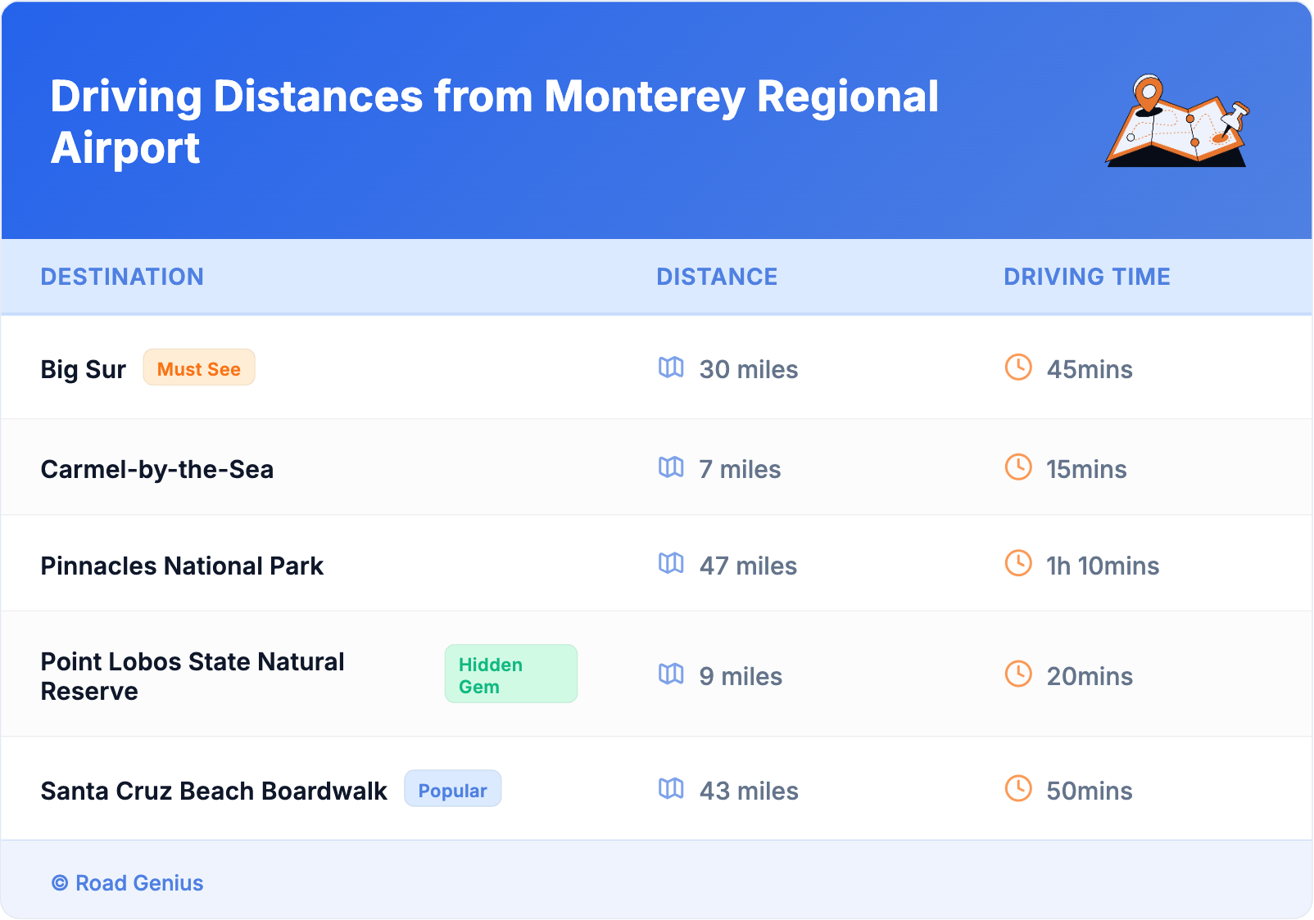The height and width of the screenshot is (920, 1314).
Task: Click the clock icon beside 50mins
Action: [x=1018, y=789]
